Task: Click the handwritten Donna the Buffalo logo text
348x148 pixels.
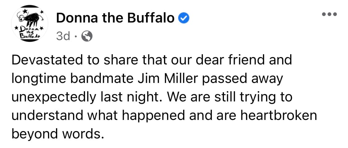Action: click(x=29, y=32)
